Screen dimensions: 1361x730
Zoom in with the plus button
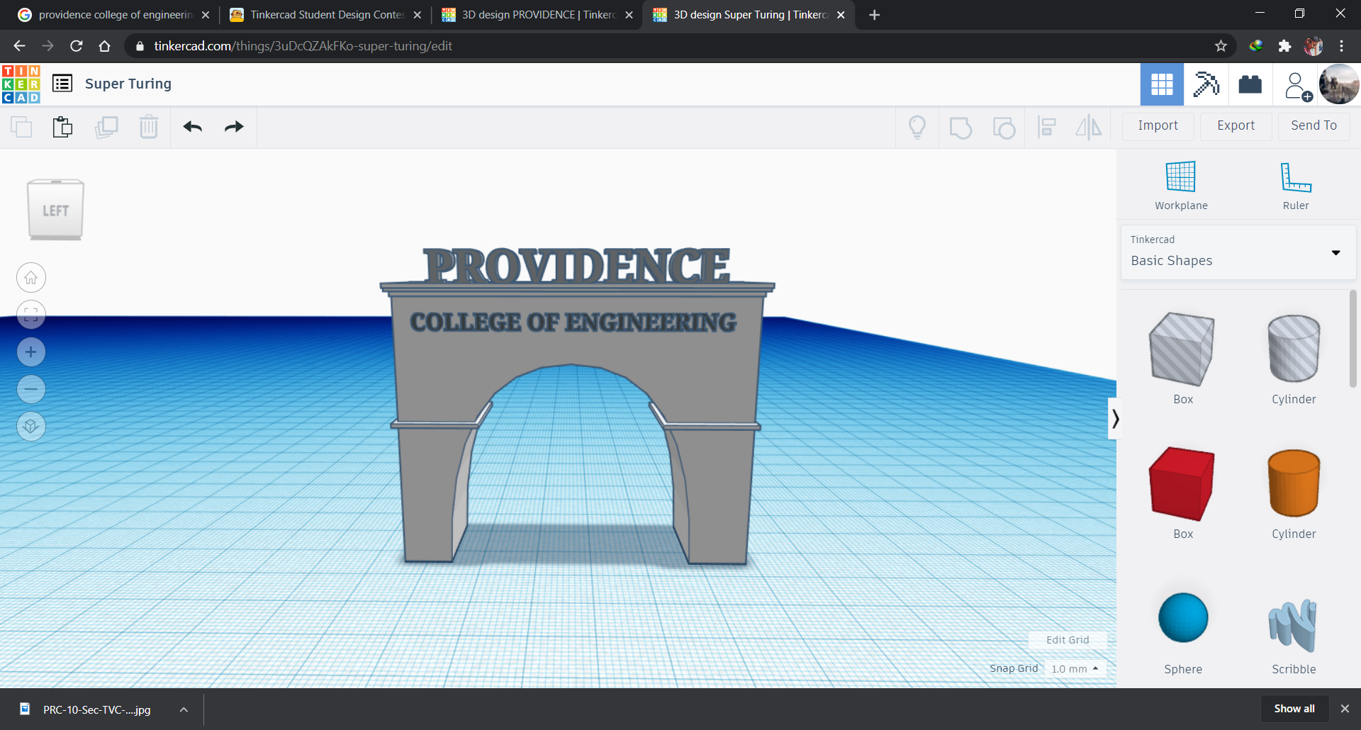(31, 352)
